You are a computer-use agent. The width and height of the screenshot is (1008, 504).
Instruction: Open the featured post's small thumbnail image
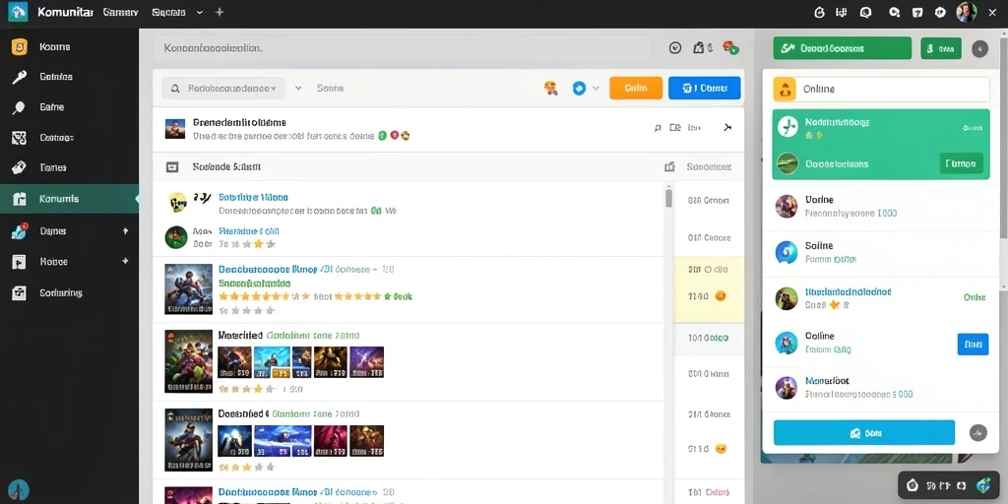tap(174, 128)
